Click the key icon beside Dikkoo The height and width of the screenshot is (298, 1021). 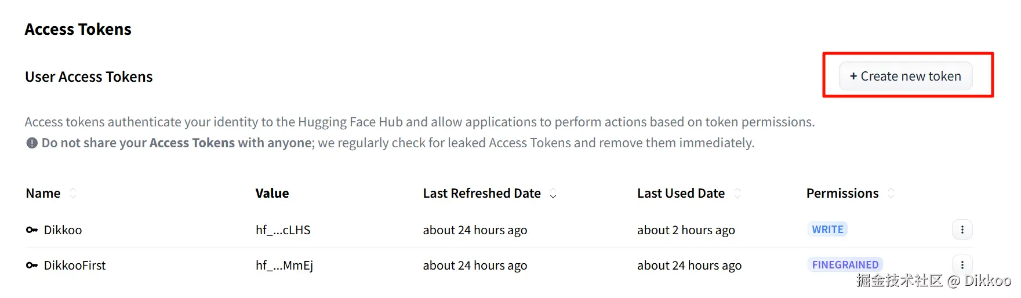click(x=32, y=230)
